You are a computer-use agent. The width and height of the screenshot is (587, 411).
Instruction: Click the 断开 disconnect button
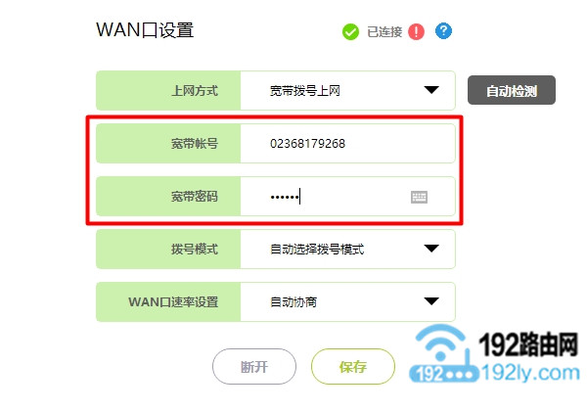(254, 366)
